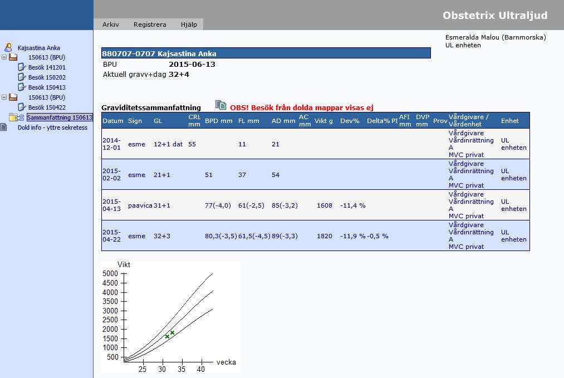This screenshot has height=378, width=564.
Task: Click the folder icon above Besök 141201
Action: pos(13,57)
